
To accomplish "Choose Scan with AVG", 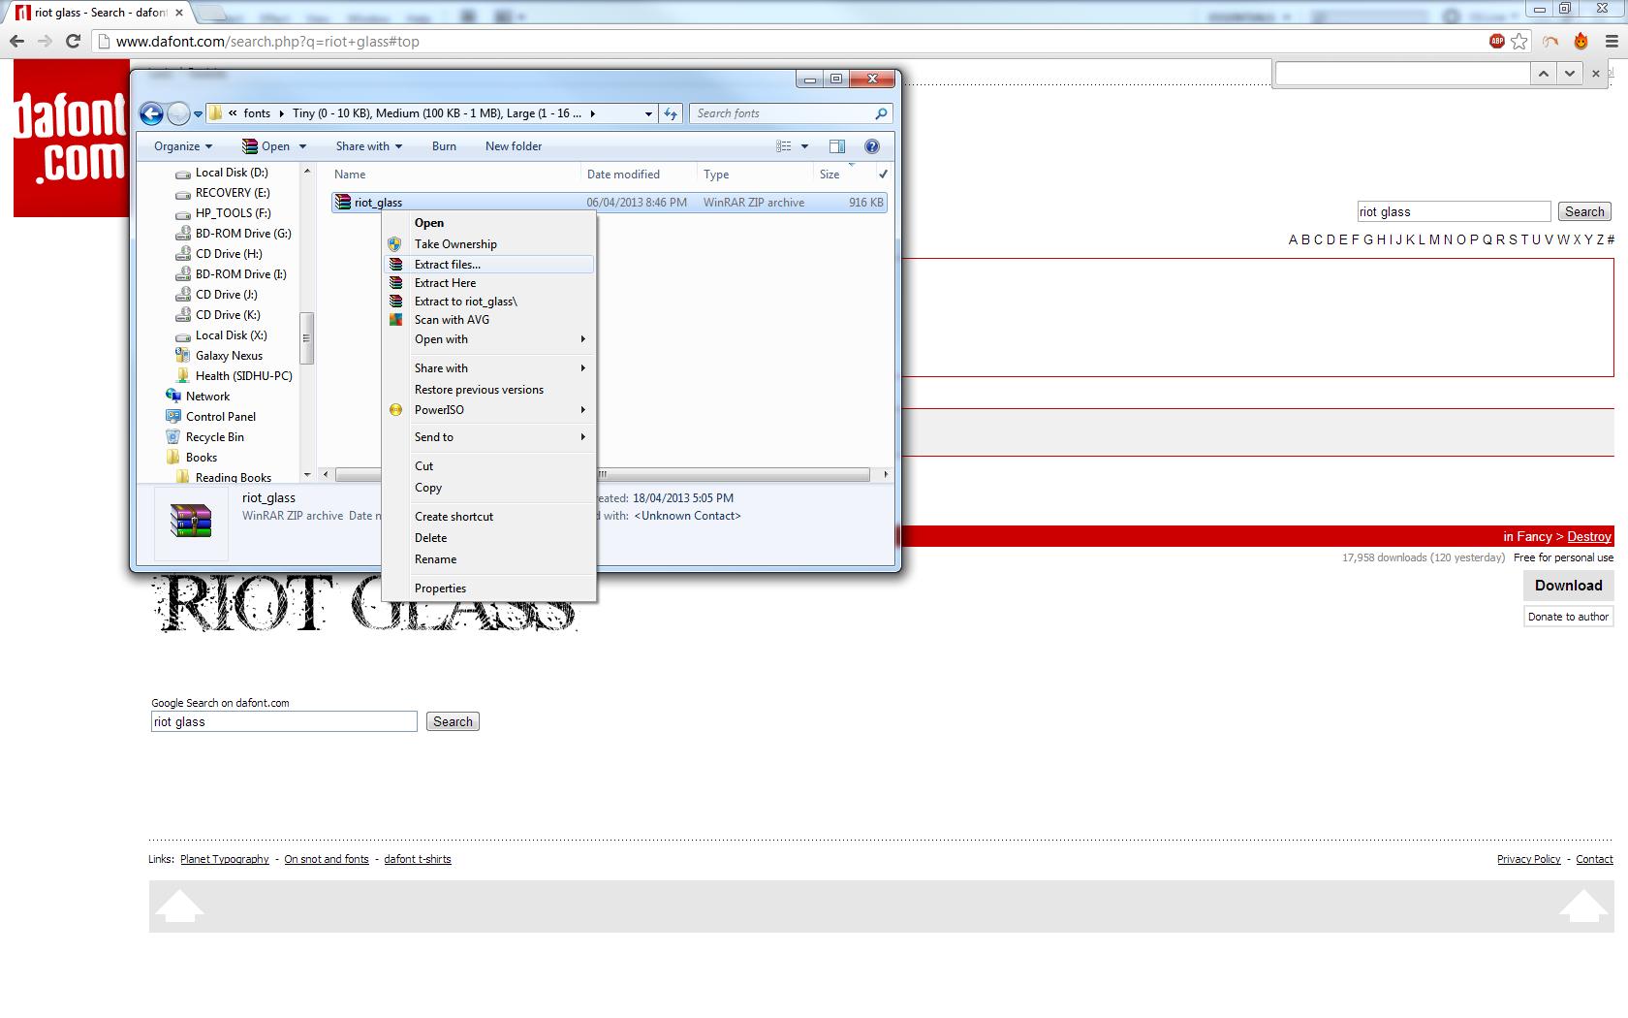I will tap(489, 320).
